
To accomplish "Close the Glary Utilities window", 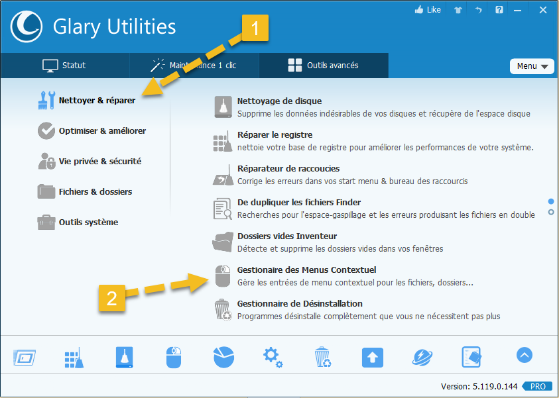I will click(x=542, y=10).
